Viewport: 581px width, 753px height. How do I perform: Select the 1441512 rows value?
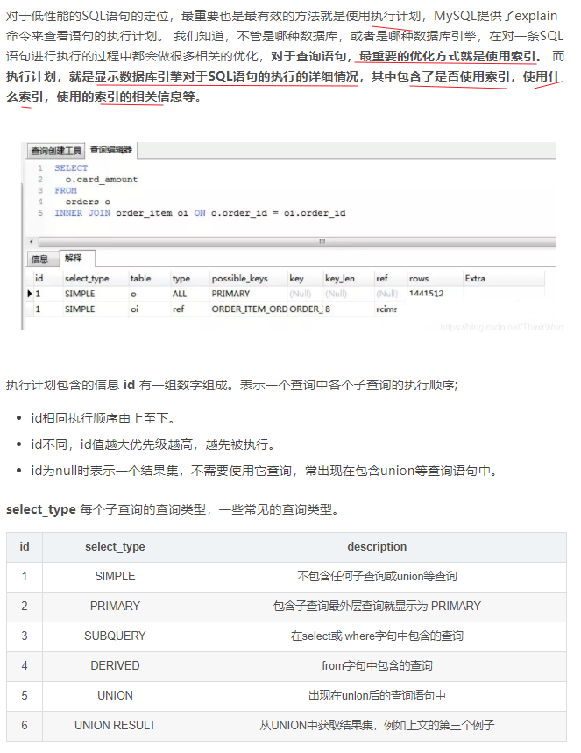click(x=426, y=294)
